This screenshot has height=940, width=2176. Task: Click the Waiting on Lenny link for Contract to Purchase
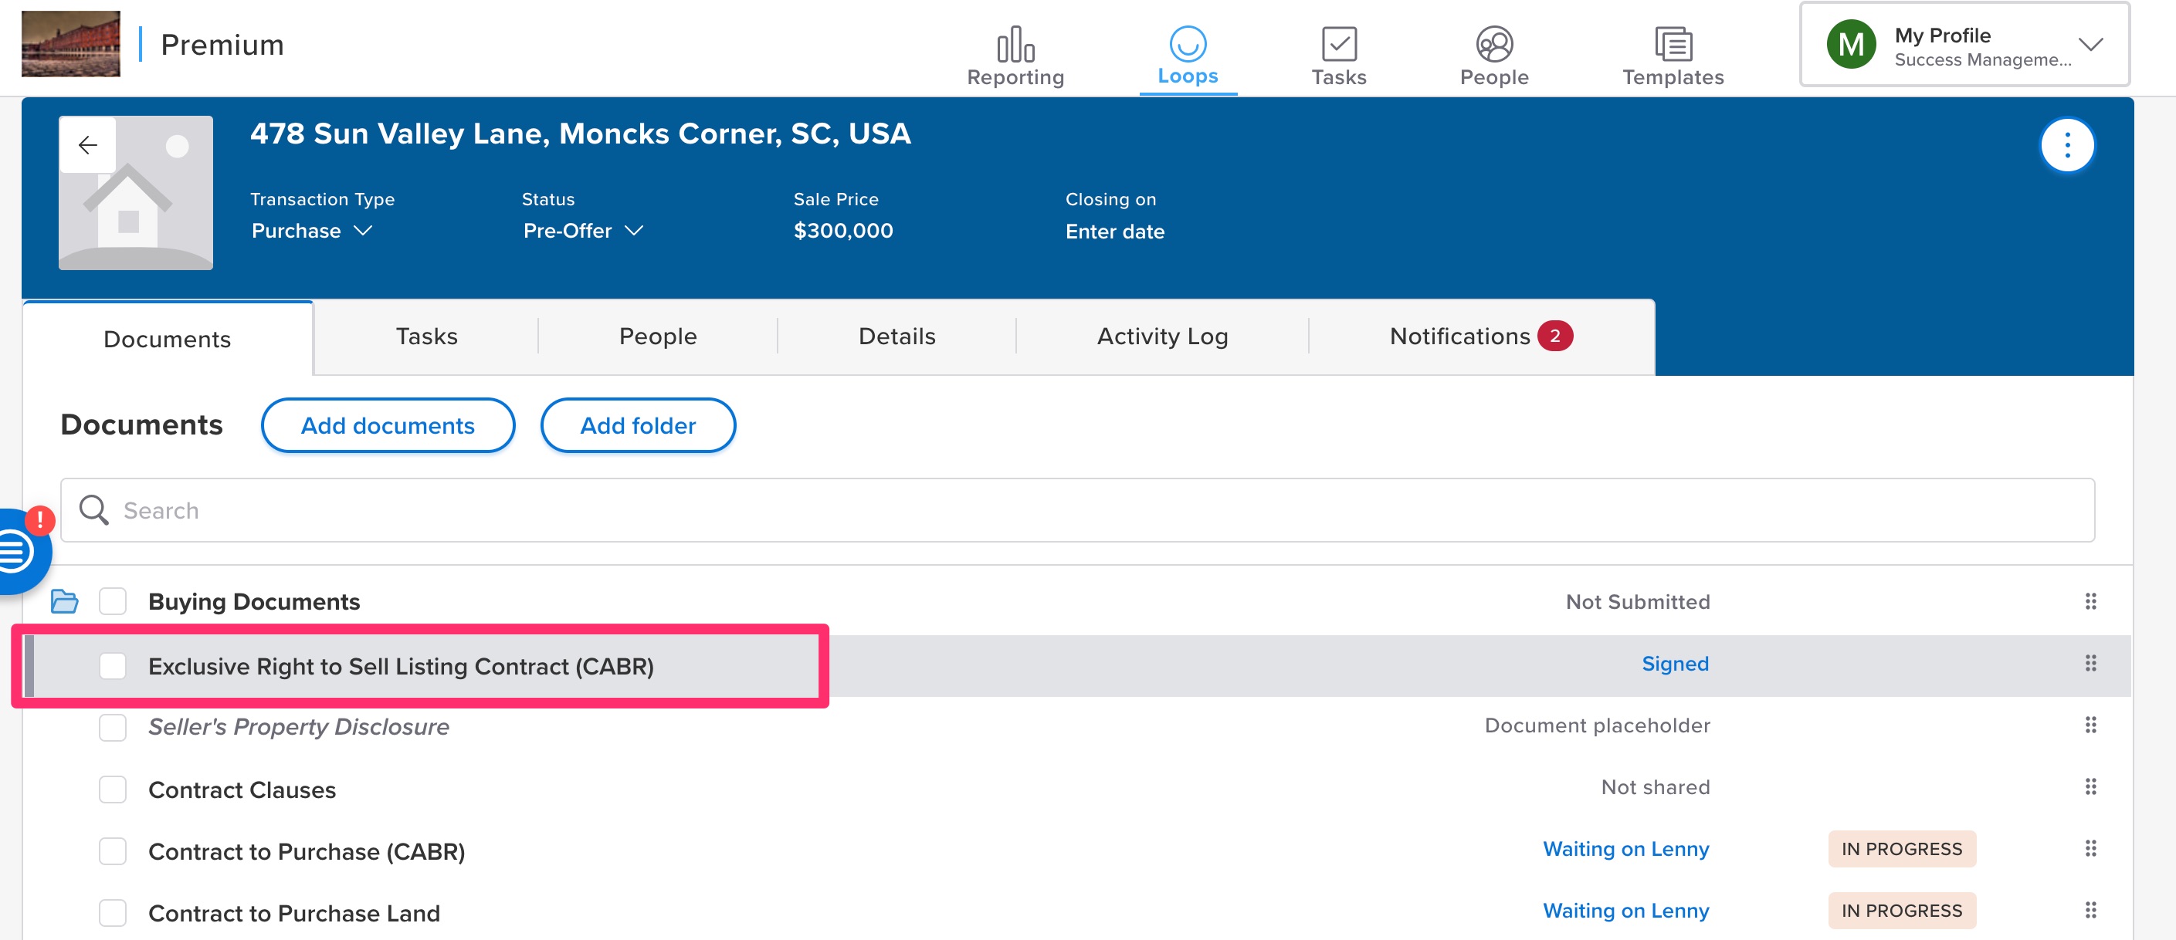[1626, 850]
